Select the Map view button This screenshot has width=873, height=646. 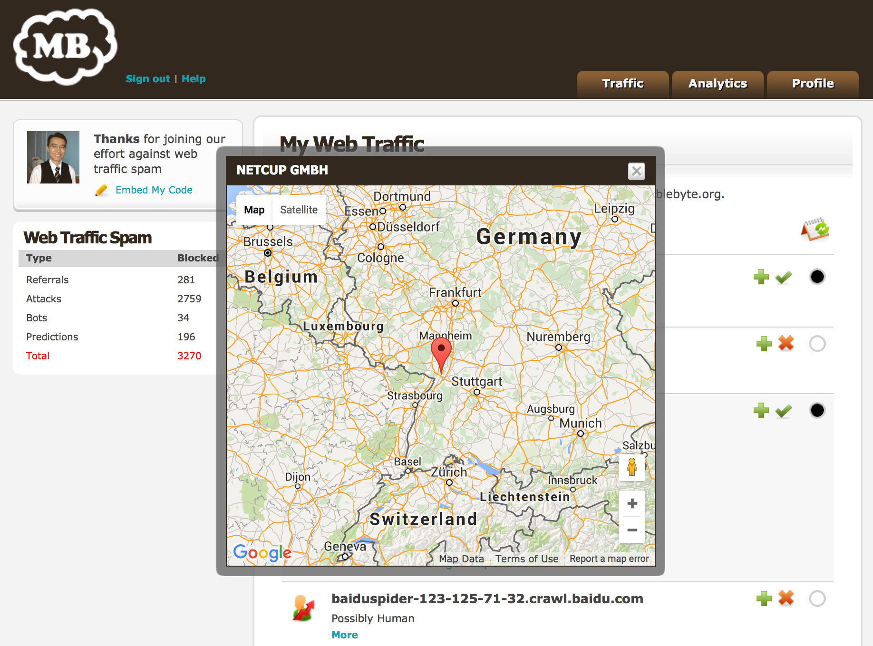(x=254, y=210)
